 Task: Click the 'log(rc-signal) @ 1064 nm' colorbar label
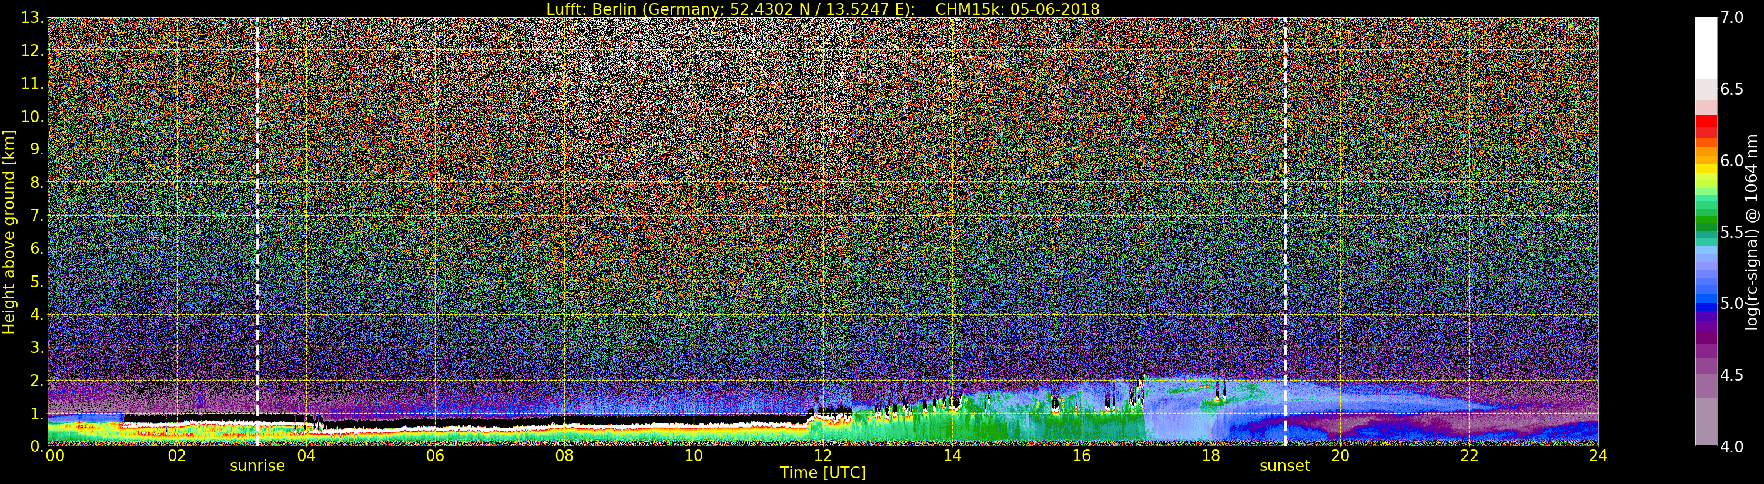coord(1752,232)
